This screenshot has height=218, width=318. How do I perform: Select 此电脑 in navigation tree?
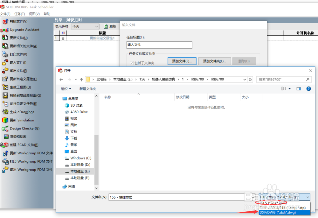pyautogui.click(x=73, y=99)
